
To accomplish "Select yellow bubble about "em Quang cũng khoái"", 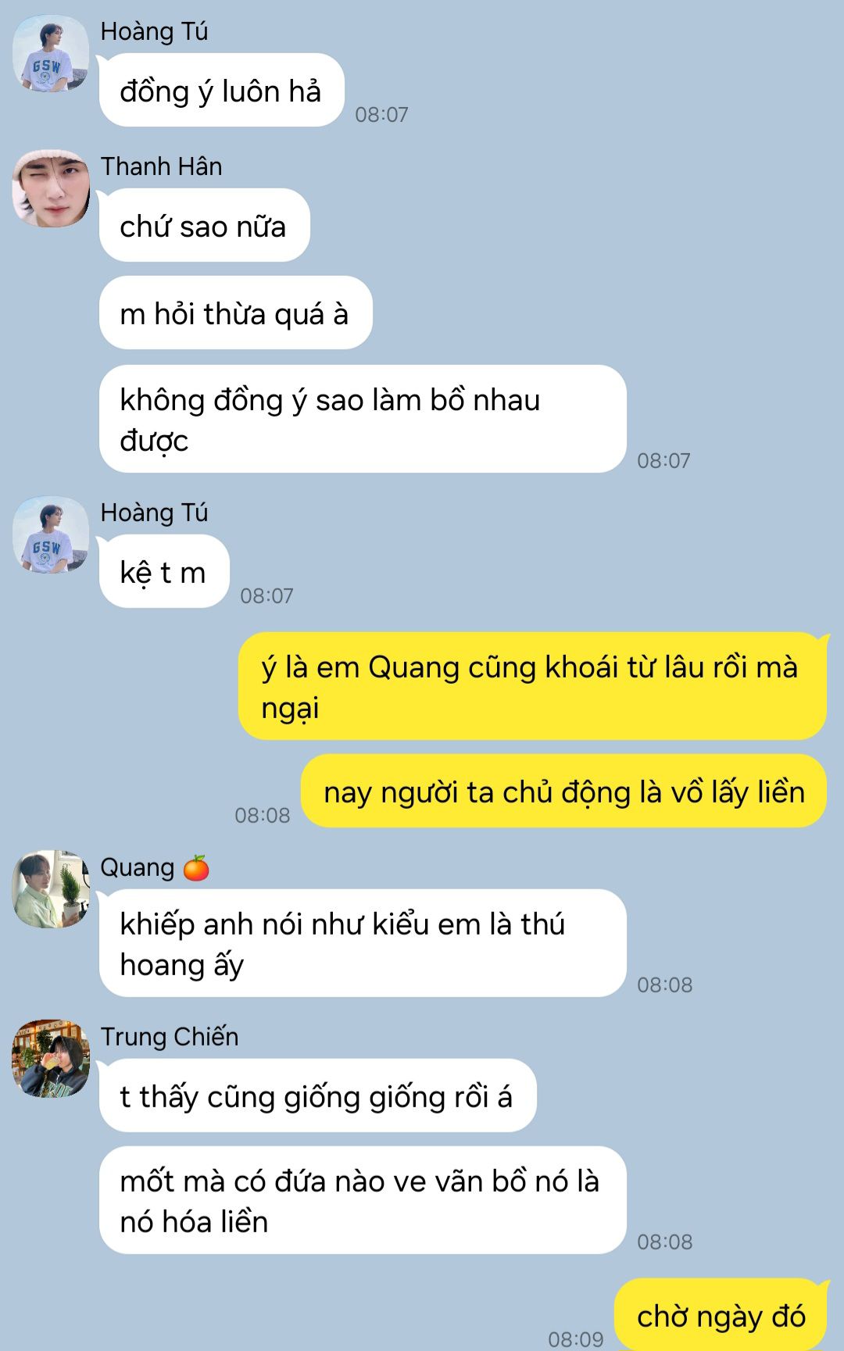I will [x=532, y=687].
